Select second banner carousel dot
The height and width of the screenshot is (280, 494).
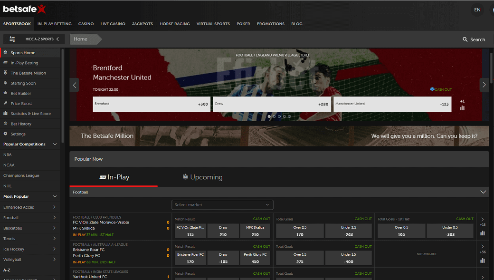274,116
